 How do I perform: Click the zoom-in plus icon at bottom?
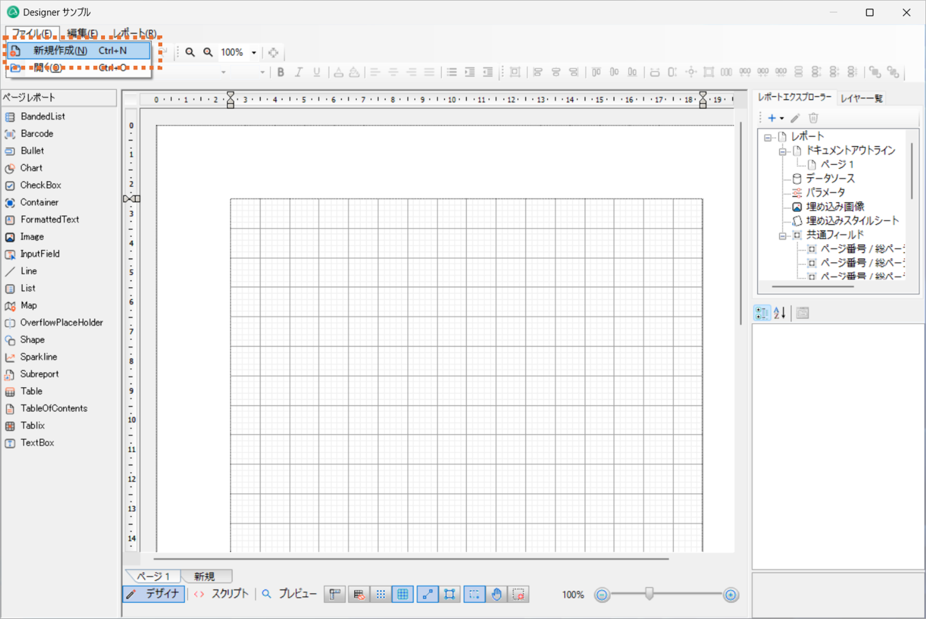[730, 595]
